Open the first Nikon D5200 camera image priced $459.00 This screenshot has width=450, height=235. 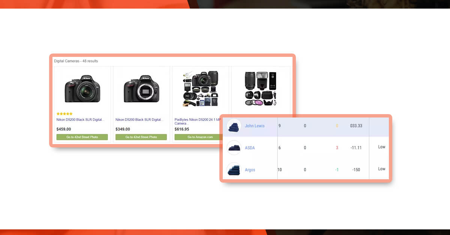pos(82,89)
